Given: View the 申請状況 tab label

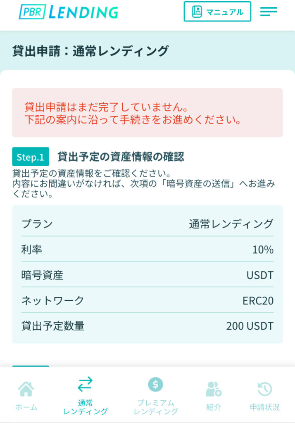Looking at the screenshot, I should (x=264, y=407).
